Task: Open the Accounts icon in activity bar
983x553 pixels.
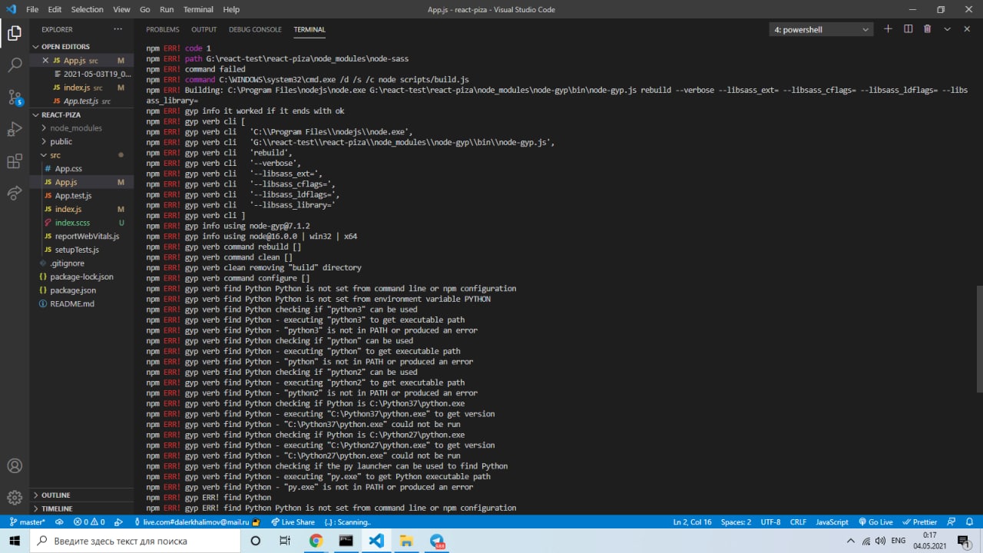Action: tap(15, 466)
